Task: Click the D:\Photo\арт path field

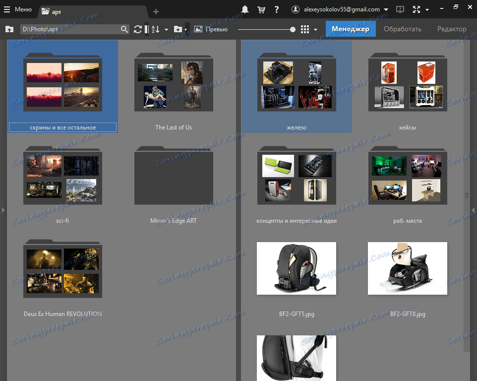Action: pyautogui.click(x=70, y=29)
